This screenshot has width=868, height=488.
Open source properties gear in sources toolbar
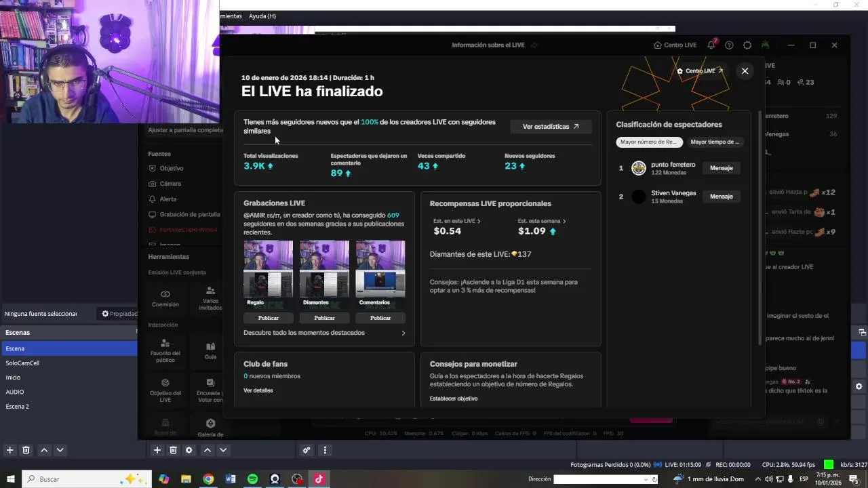(x=189, y=450)
